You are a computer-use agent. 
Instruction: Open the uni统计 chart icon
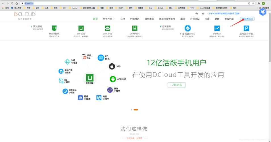(217, 28)
